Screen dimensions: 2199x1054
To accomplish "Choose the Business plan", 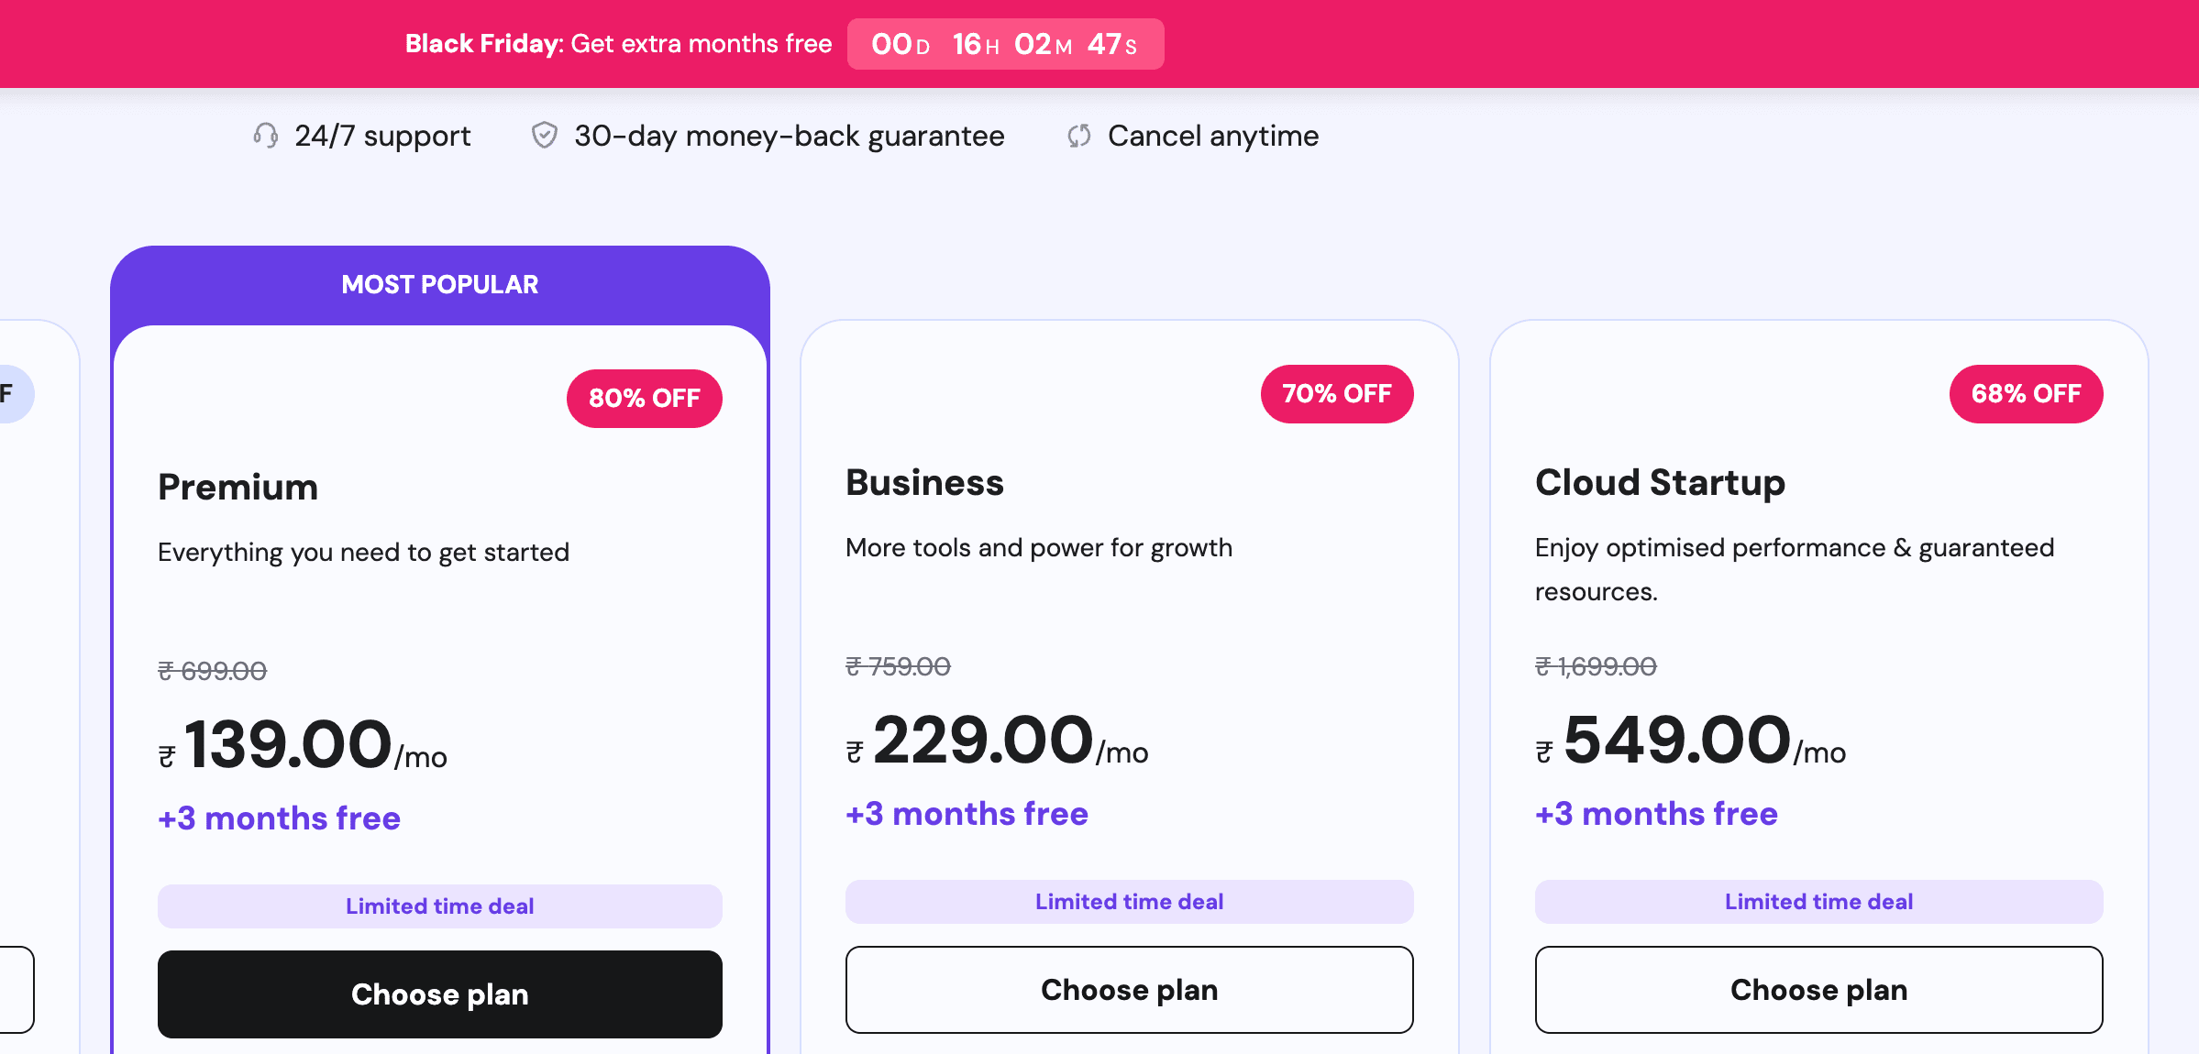I will tap(1129, 990).
